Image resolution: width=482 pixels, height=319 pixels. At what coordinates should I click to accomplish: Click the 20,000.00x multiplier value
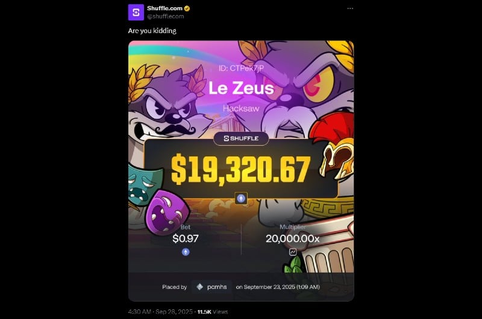coord(293,238)
